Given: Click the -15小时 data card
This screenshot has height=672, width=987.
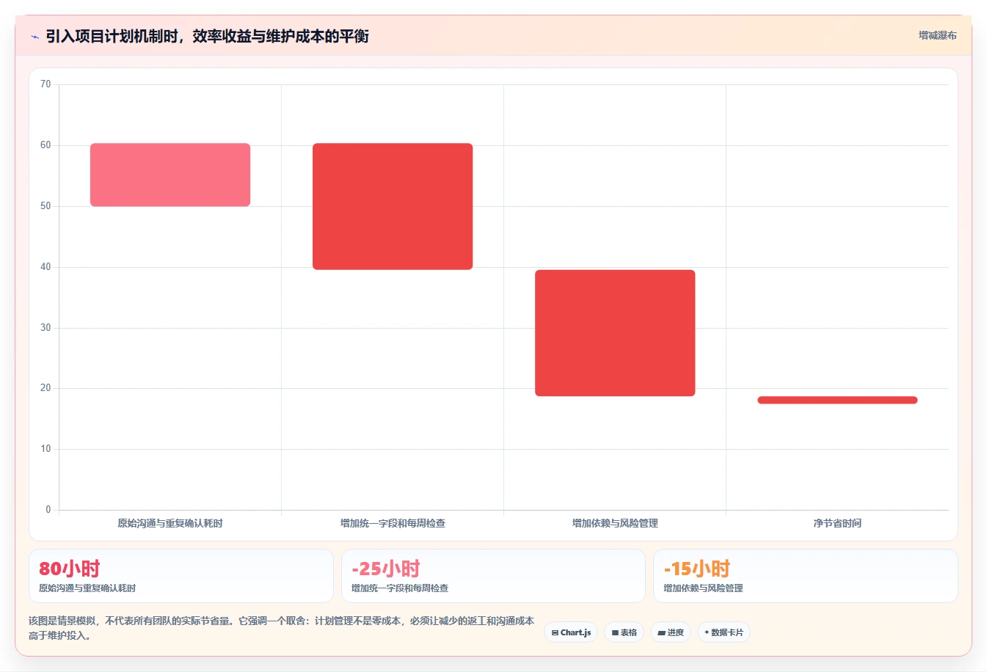Looking at the screenshot, I should (x=806, y=576).
